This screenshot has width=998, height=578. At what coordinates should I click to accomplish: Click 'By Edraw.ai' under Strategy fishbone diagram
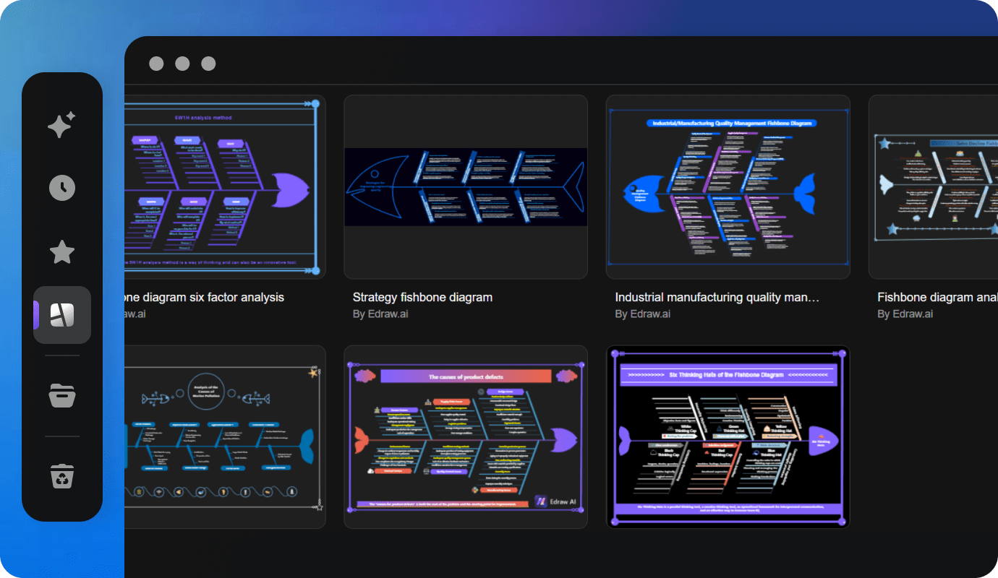point(380,314)
